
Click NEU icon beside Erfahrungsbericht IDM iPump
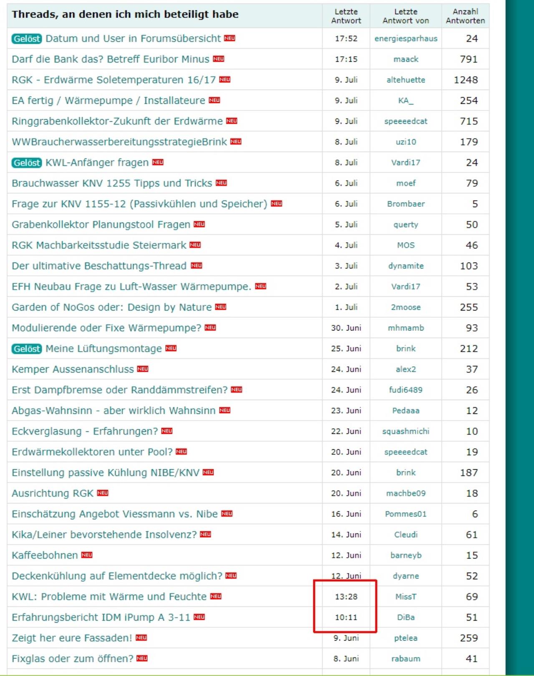tap(199, 617)
